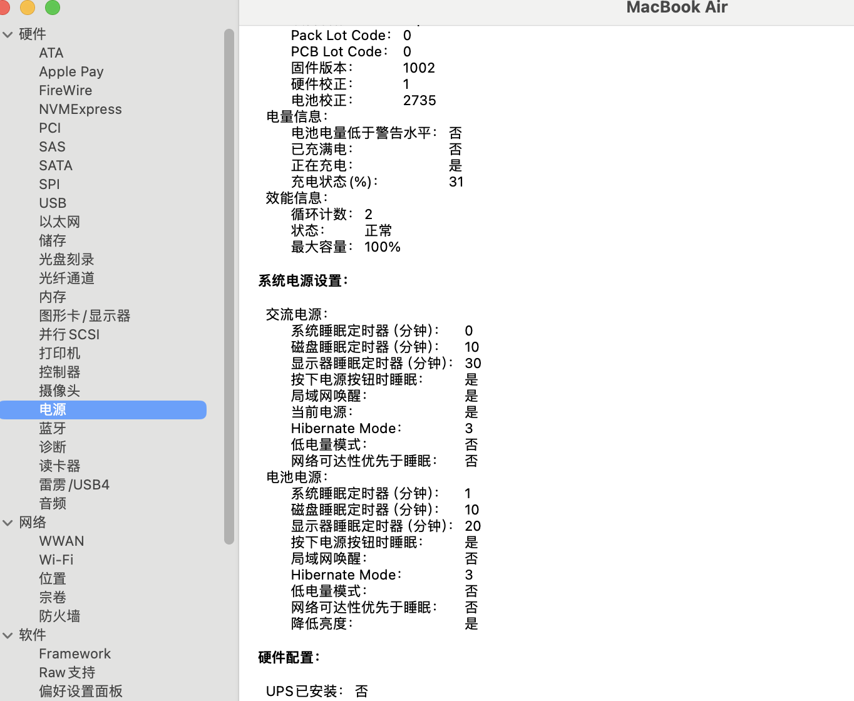Open 偏好设置面板 in sidebar
This screenshot has width=854, height=701.
(x=81, y=692)
